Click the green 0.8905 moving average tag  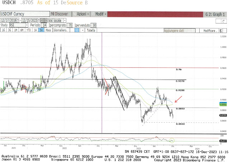pyautogui.click(x=223, y=105)
